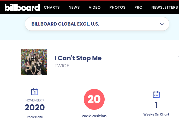Image resolution: width=179 pixels, height=121 pixels.
Task: Click the TWICE album cover thumbnail
Action: pyautogui.click(x=34, y=62)
